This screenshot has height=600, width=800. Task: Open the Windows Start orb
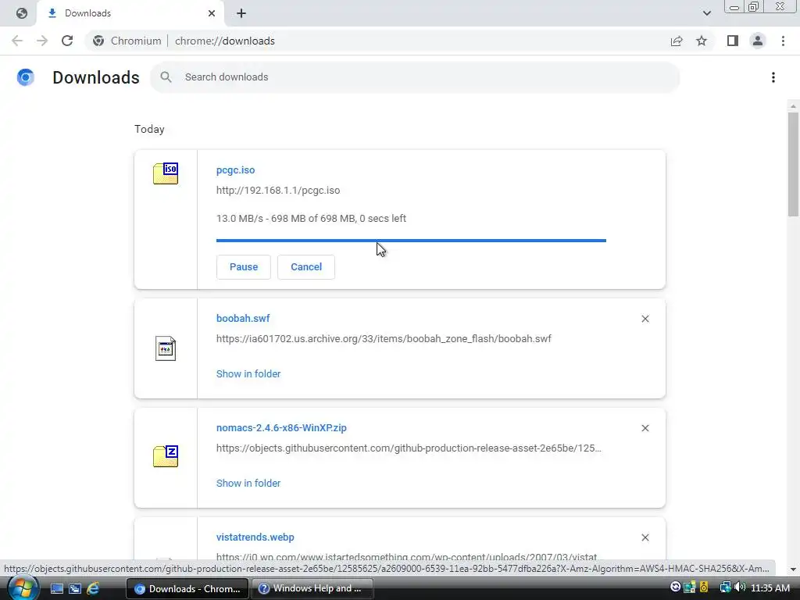pyautogui.click(x=23, y=587)
